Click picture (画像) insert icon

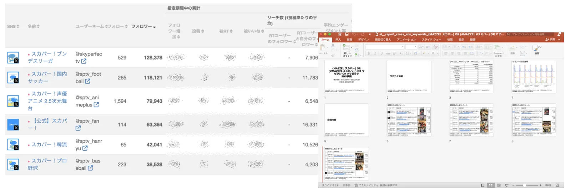pos(512,47)
